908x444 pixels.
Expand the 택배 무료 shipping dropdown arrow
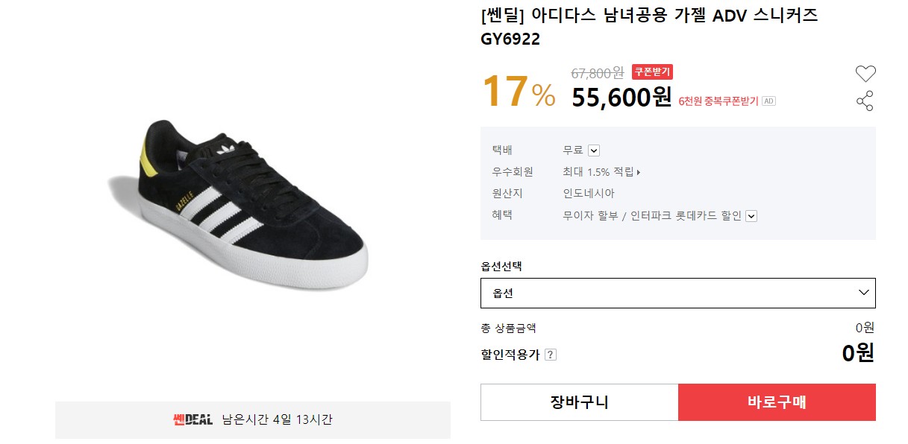click(x=594, y=150)
